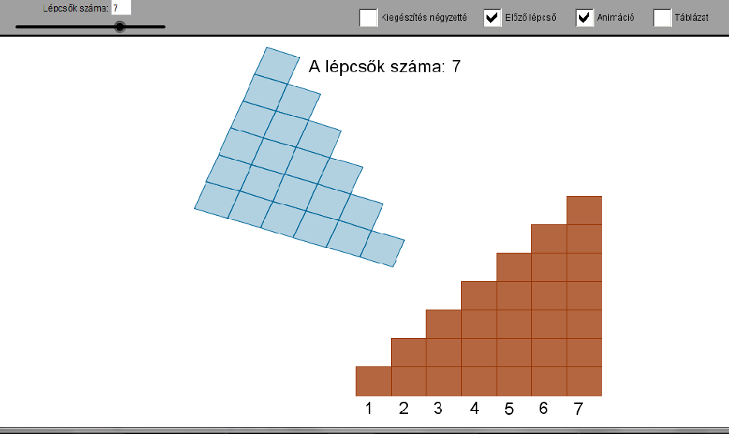Viewport: 729px width, 434px height.
Task: Click the Táblázat label text
Action: (692, 18)
